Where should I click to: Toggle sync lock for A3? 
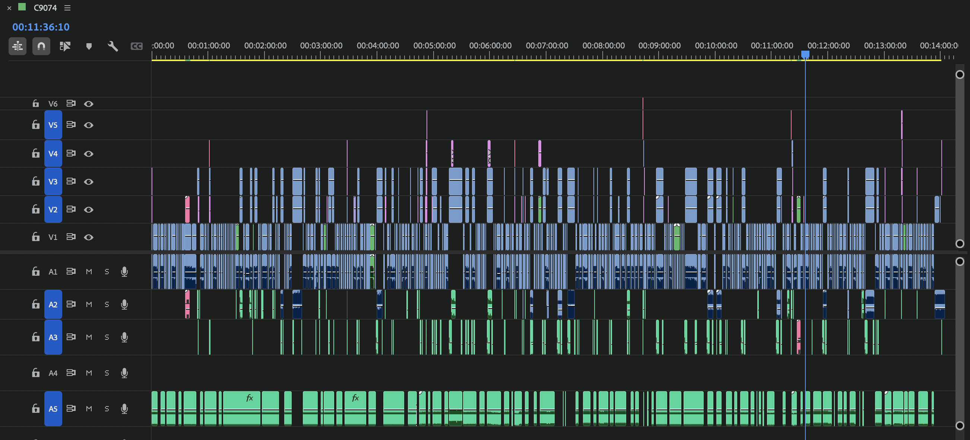(71, 337)
